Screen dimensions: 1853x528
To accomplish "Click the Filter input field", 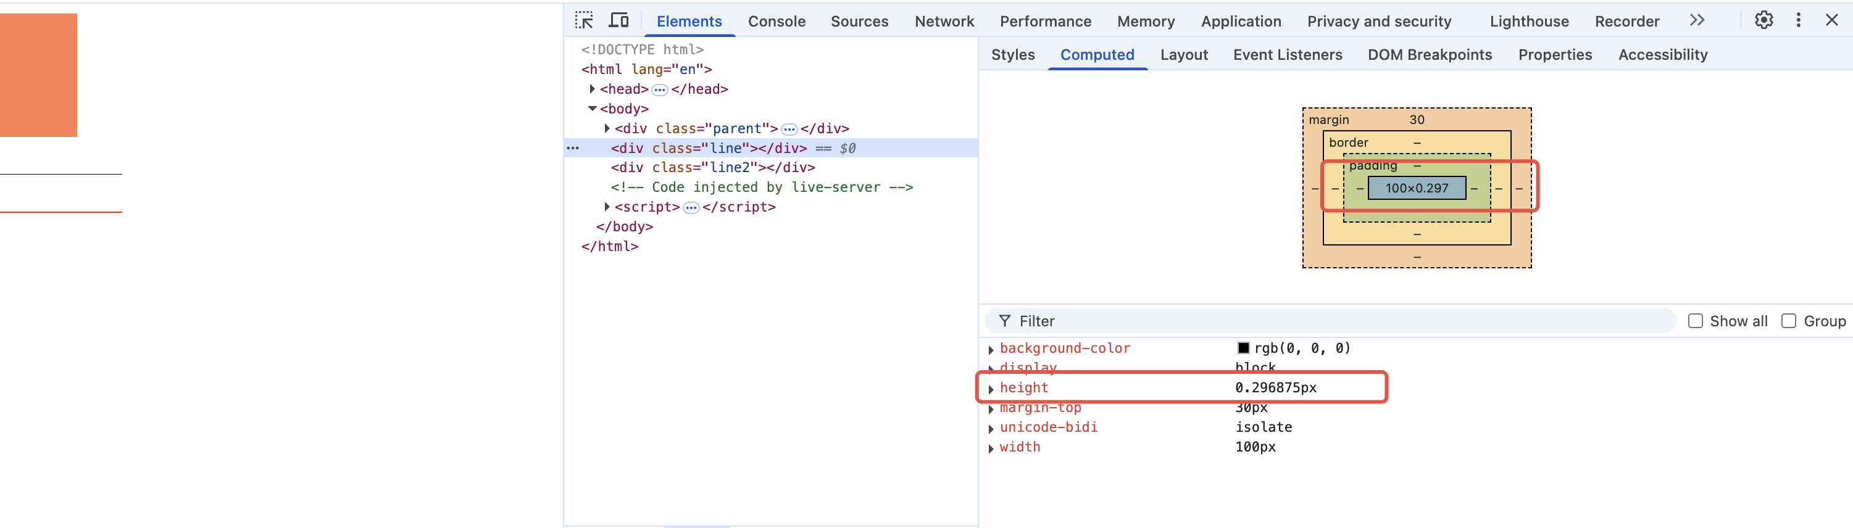I will tap(1331, 321).
